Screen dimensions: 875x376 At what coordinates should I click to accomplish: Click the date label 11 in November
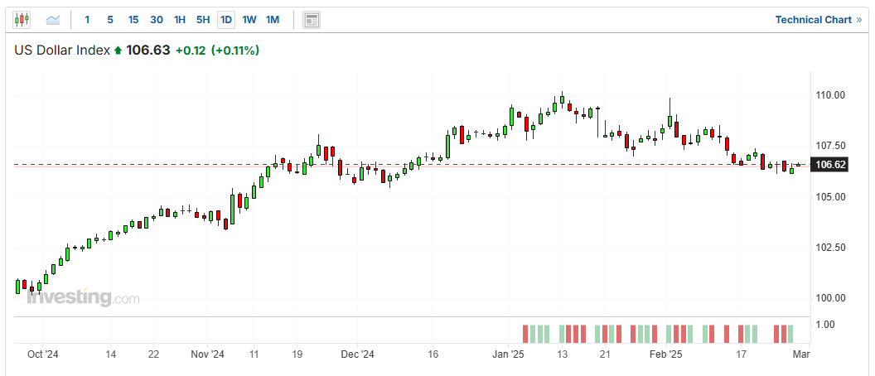point(253,354)
